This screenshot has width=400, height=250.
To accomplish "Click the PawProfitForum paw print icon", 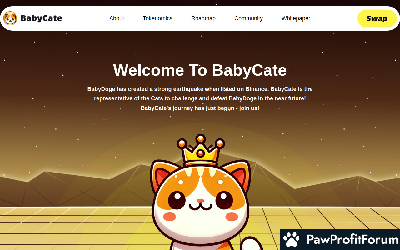I will (x=291, y=239).
